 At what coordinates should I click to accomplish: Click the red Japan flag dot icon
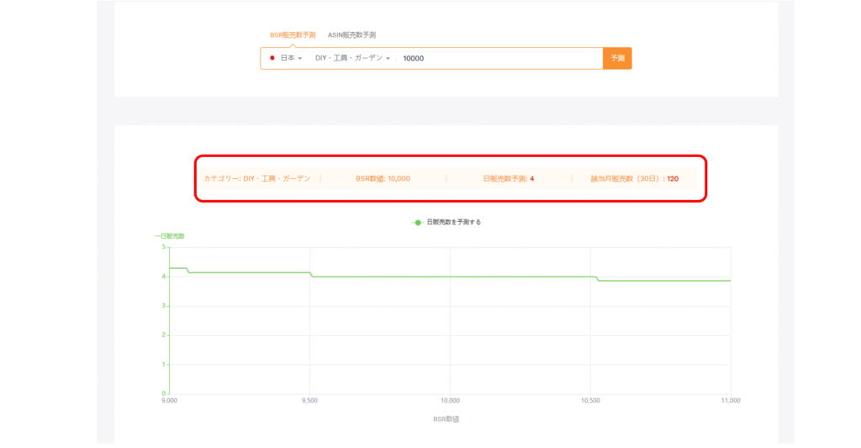click(x=272, y=58)
